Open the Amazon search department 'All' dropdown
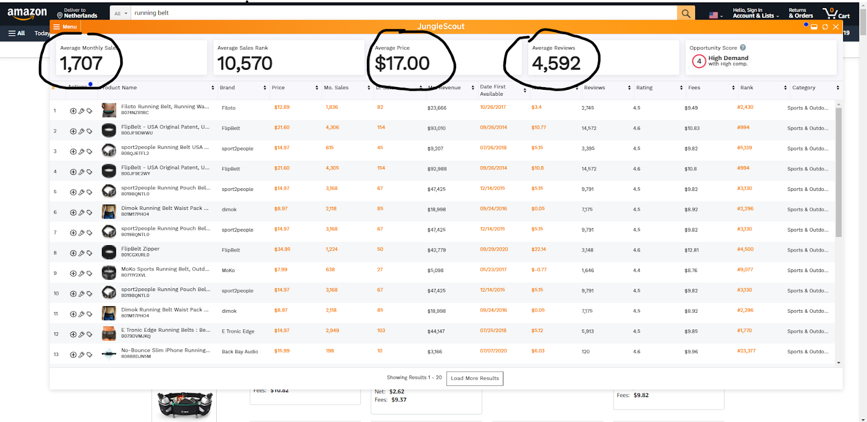This screenshot has height=422, width=867. coord(120,13)
